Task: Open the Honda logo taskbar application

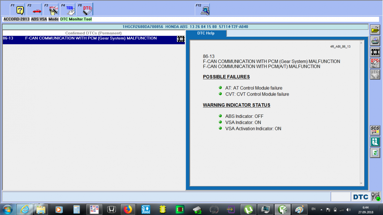Action: [x=111, y=209]
